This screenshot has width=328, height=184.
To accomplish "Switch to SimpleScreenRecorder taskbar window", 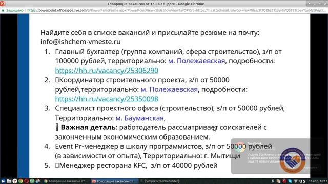I will click(x=160, y=181).
